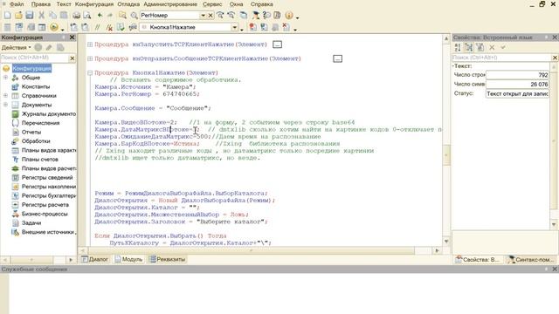This screenshot has height=314, width=559.
Task: Click the Remove comment icon with red X
Action: coord(108,27)
